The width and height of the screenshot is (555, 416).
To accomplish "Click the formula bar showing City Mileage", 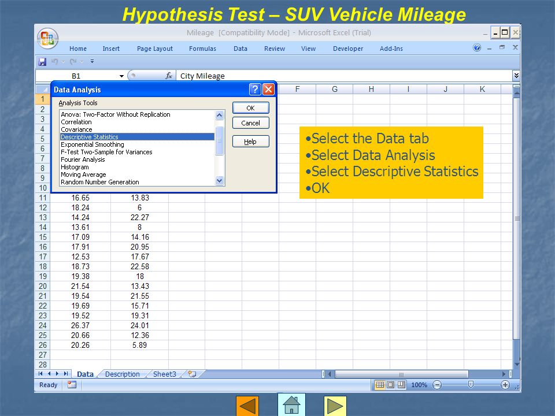I will point(344,76).
